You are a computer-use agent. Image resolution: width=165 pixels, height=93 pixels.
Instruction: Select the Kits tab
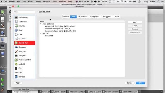(x=73, y=17)
